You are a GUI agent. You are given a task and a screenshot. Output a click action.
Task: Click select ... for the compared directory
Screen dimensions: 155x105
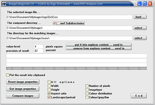click(140, 28)
